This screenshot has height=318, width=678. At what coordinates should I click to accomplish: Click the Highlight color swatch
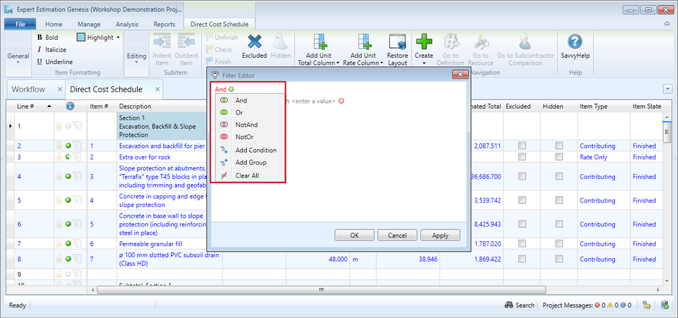pyautogui.click(x=81, y=38)
